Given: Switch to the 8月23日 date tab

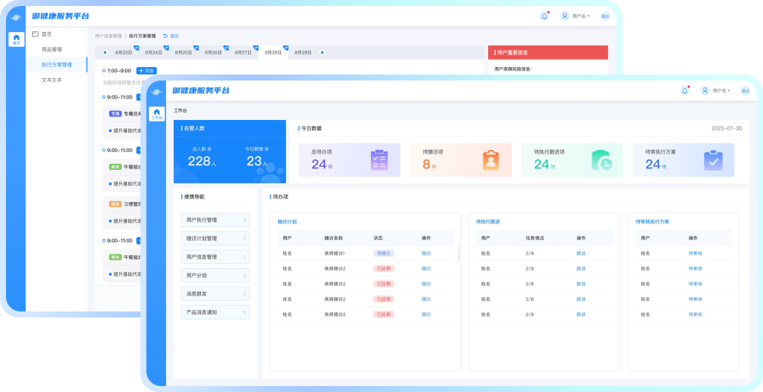Looking at the screenshot, I should (x=124, y=53).
